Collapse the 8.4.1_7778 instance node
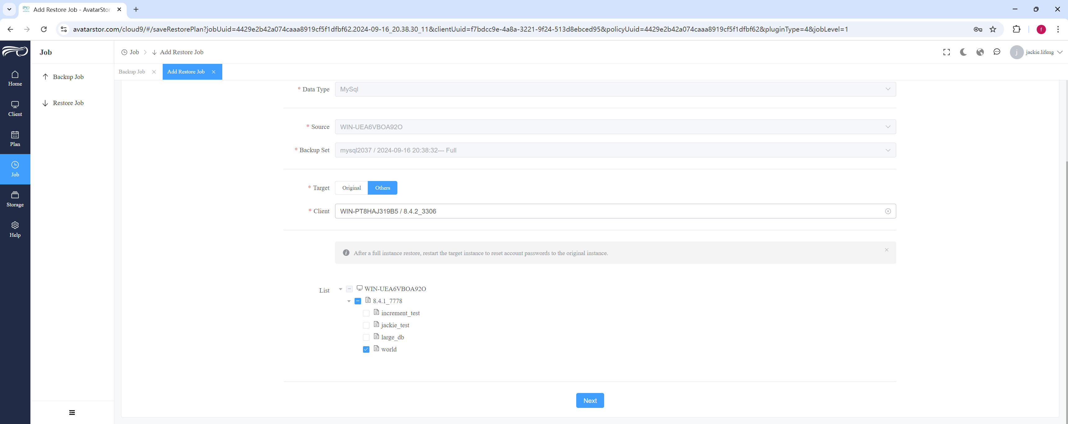Screen dimensions: 1068x424 pos(349,301)
